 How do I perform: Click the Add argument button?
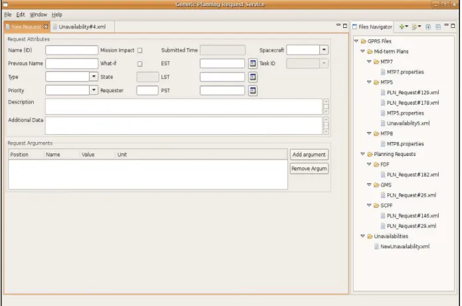click(x=309, y=155)
